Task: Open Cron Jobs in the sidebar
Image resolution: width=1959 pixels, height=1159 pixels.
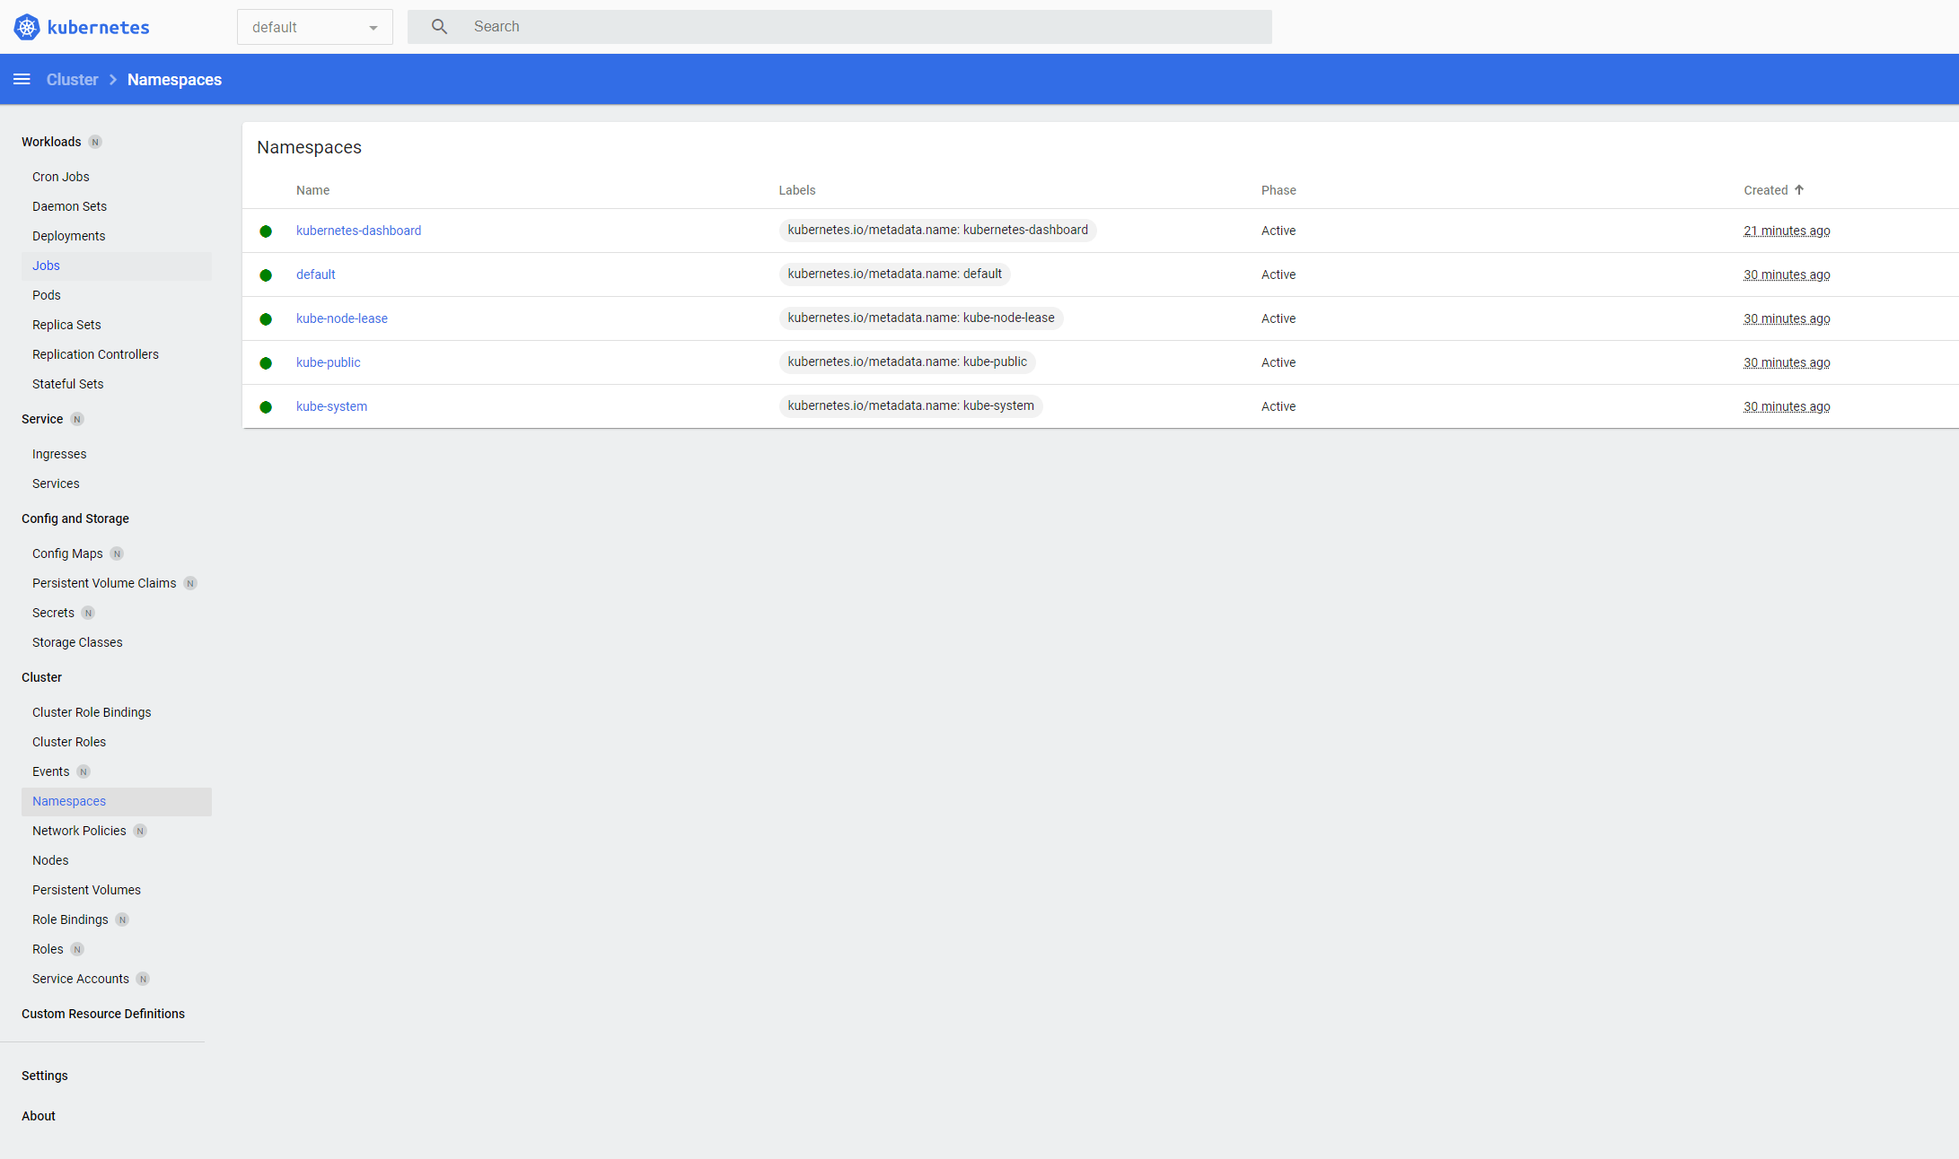Action: tap(61, 177)
